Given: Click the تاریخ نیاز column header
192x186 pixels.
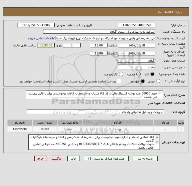Looking at the screenshot, I should click(x=20, y=123).
